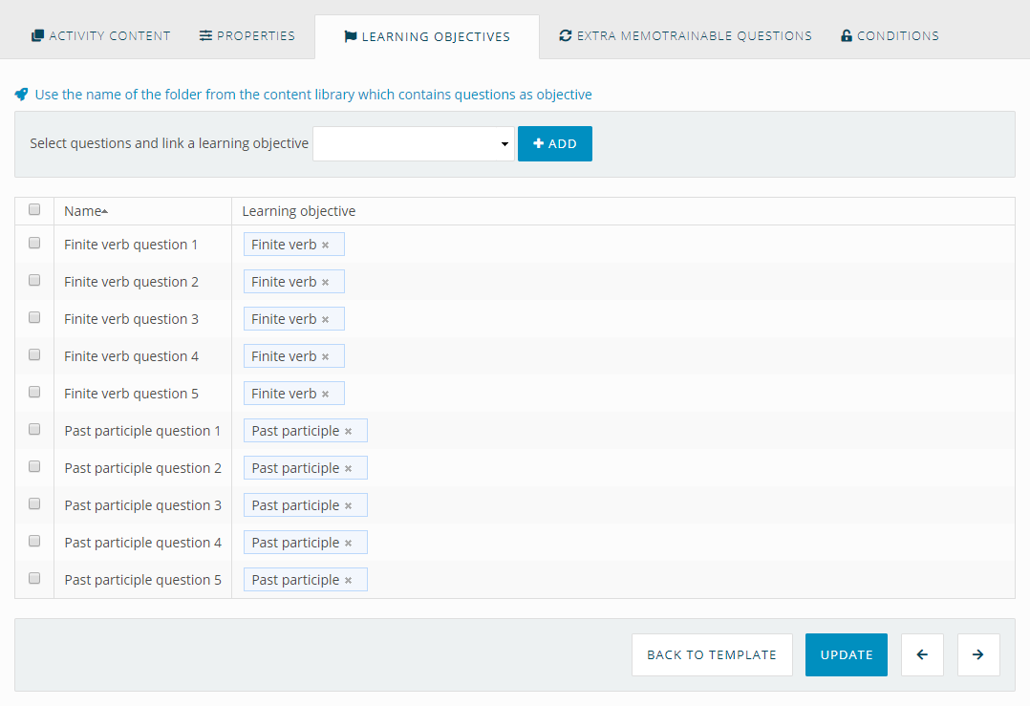Sort by Name column header arrow
The image size is (1030, 706).
click(104, 211)
